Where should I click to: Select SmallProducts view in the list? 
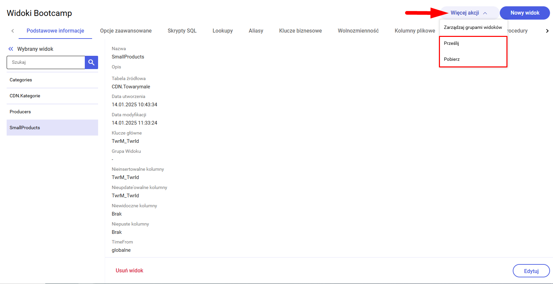[x=52, y=128]
